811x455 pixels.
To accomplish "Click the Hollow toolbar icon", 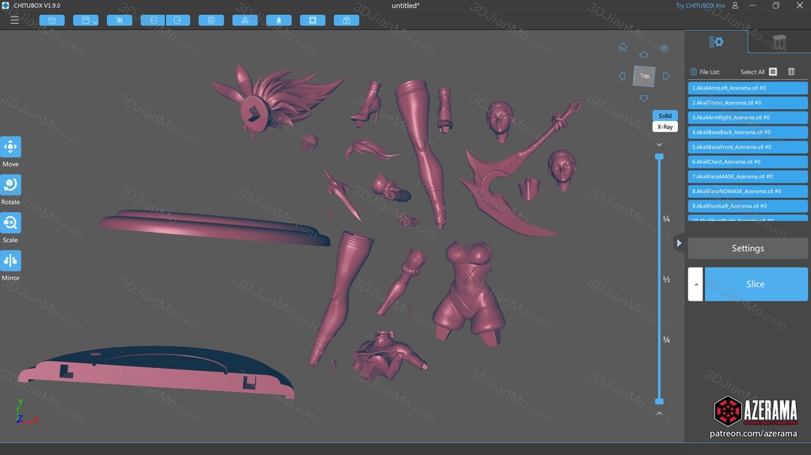I will (x=279, y=20).
